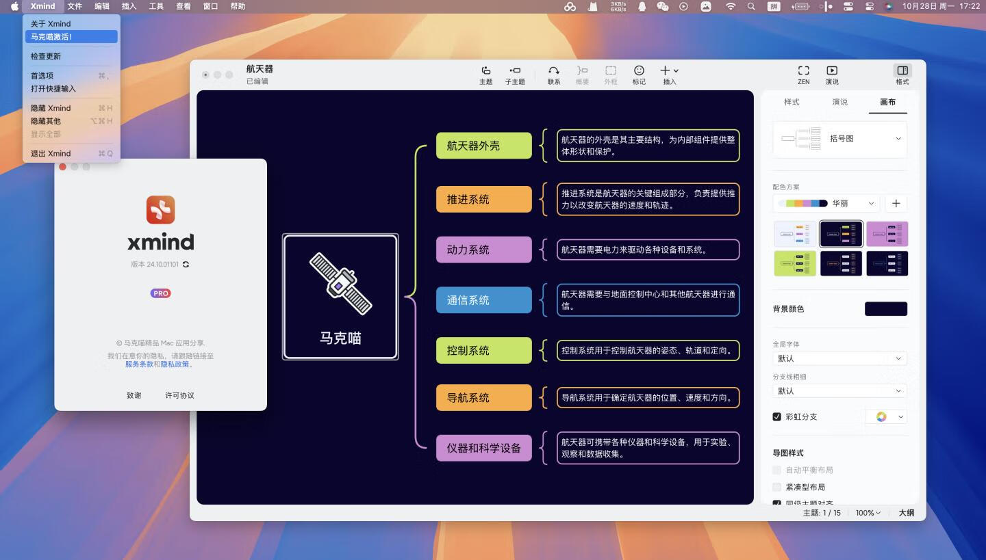Select the light white theme thumbnail
Viewport: 986px width, 560px height.
pos(795,234)
